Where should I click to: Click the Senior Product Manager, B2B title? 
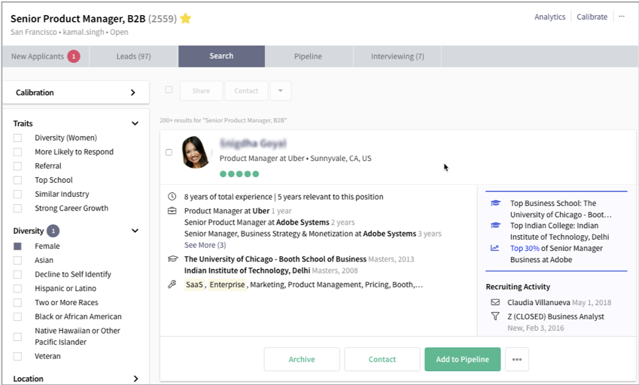click(x=78, y=18)
